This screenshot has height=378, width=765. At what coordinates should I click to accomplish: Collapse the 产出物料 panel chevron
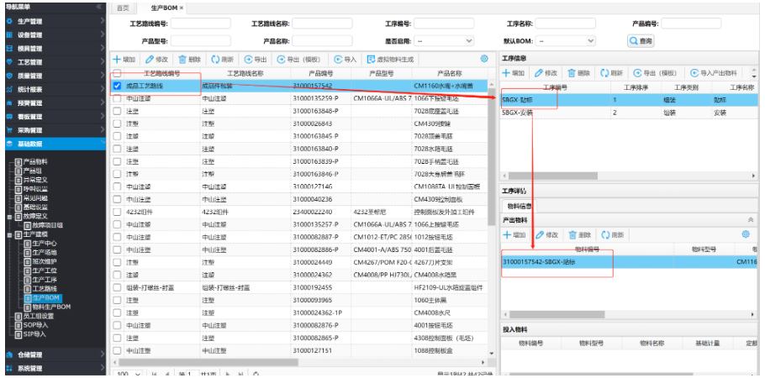coord(751,220)
